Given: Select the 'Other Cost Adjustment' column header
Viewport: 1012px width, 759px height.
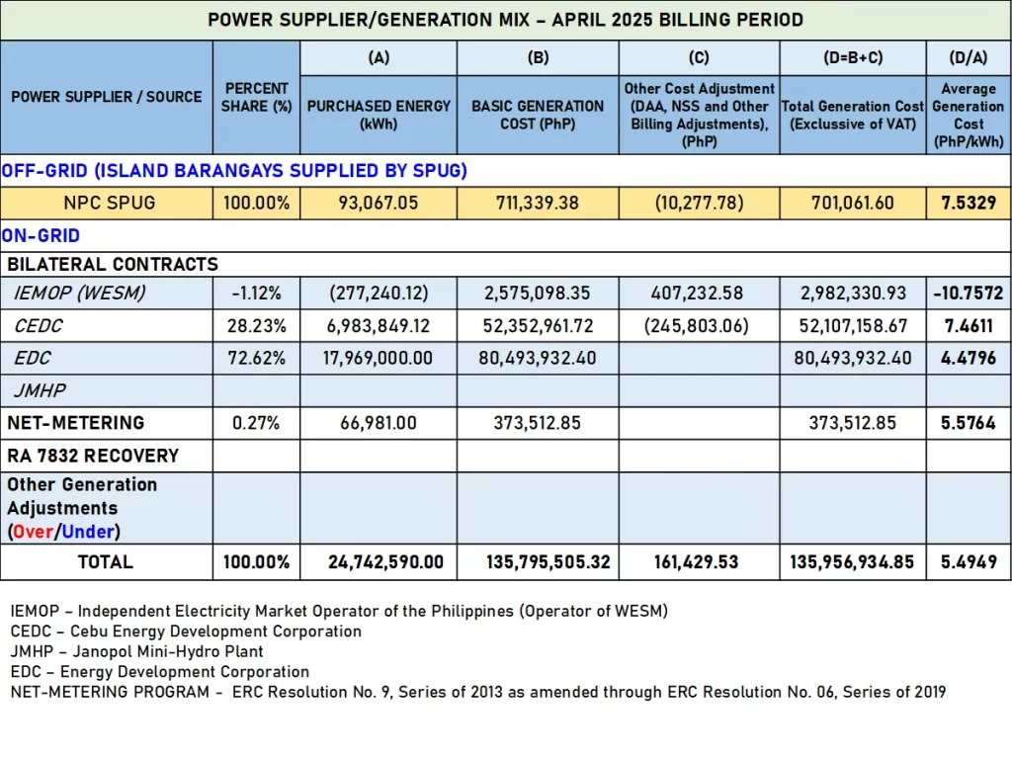Looking at the screenshot, I should pyautogui.click(x=699, y=115).
